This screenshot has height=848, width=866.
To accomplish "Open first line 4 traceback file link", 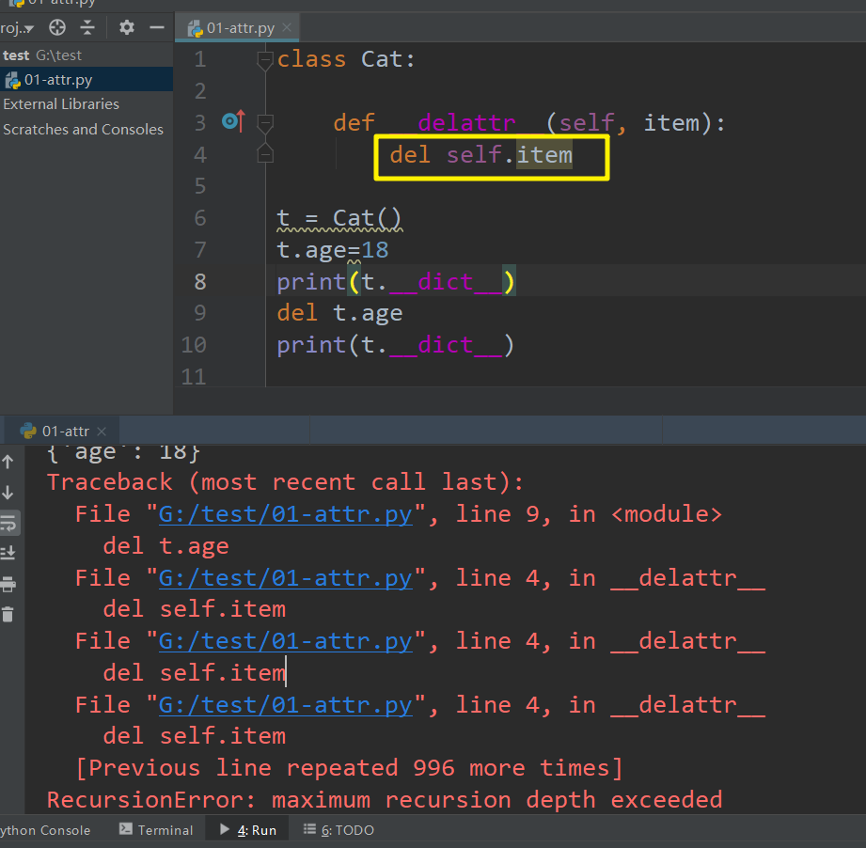I will click(x=285, y=578).
